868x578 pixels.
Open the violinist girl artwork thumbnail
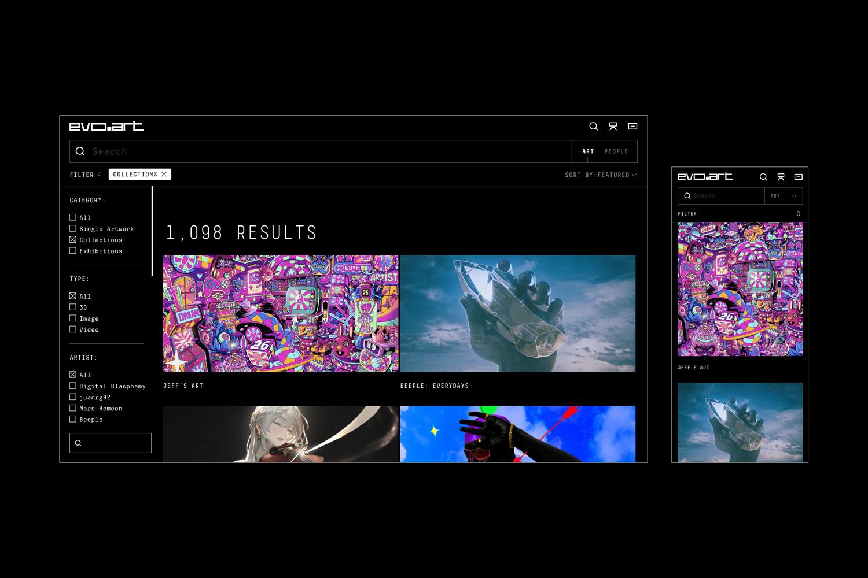[281, 434]
